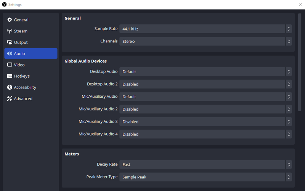Click the Audio speaker icon
Screen dimensions: 305x191
coord(10,53)
